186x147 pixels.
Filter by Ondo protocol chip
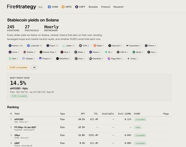pyautogui.click(x=80, y=59)
